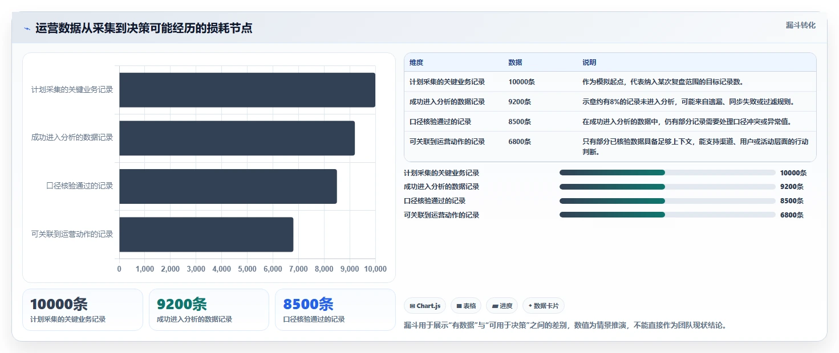The height and width of the screenshot is (353, 839).
Task: Click the 维度 column header
Action: click(x=416, y=63)
